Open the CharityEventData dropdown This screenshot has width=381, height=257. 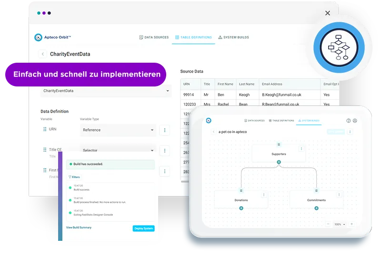(106, 91)
